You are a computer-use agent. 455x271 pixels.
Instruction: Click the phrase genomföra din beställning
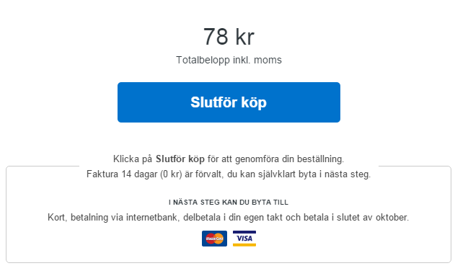click(x=289, y=159)
